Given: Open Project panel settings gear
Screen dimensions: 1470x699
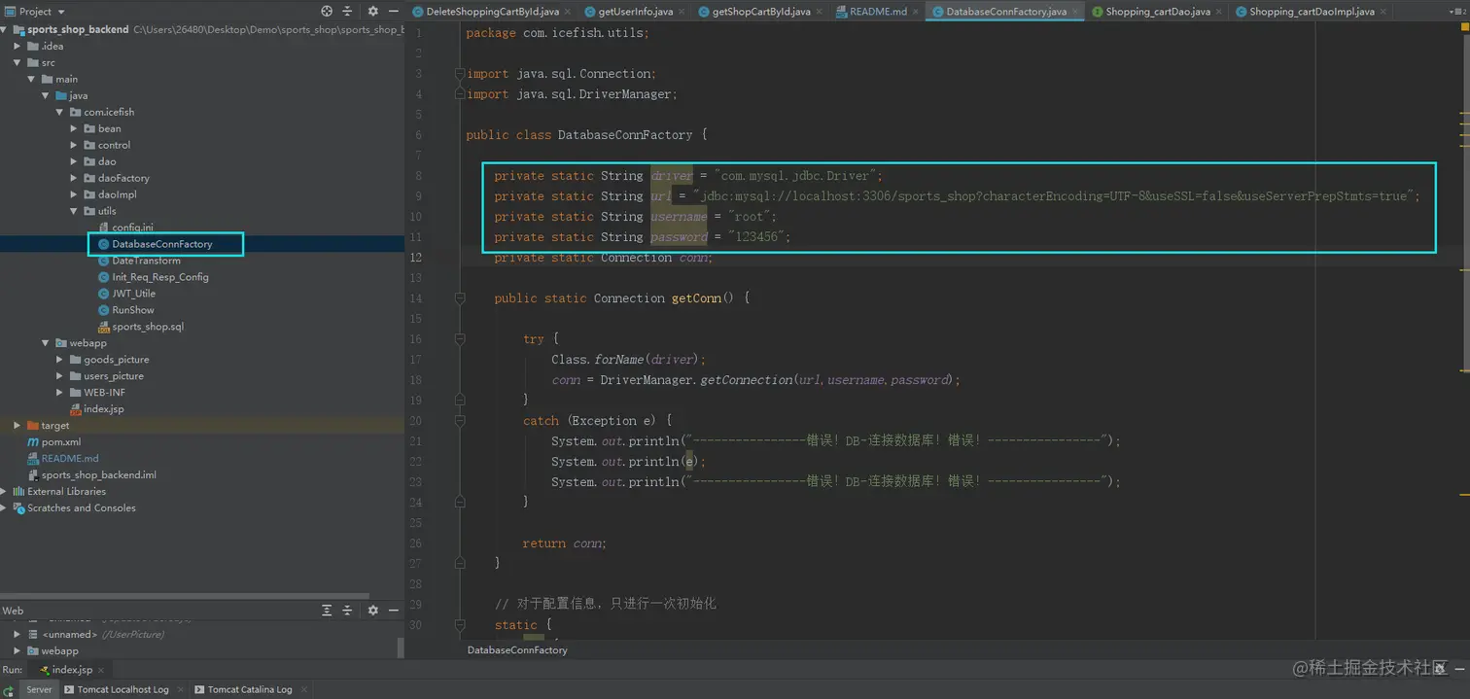Looking at the screenshot, I should (x=373, y=11).
